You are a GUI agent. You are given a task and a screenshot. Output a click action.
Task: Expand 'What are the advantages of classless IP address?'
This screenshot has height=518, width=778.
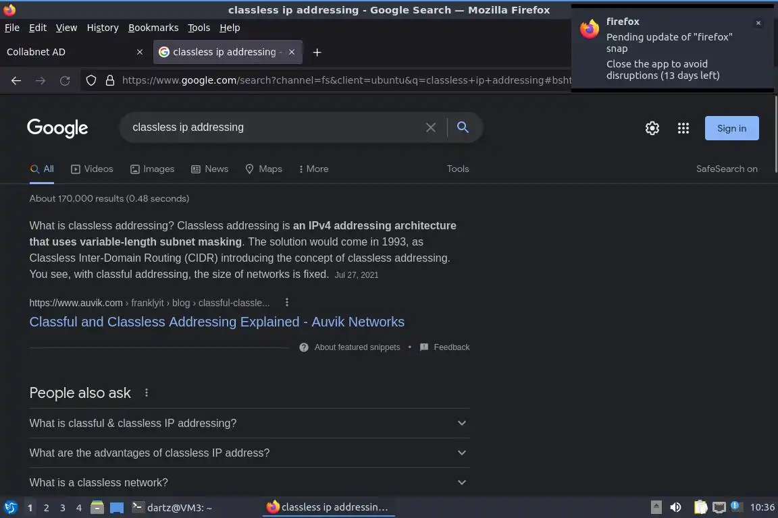point(250,453)
